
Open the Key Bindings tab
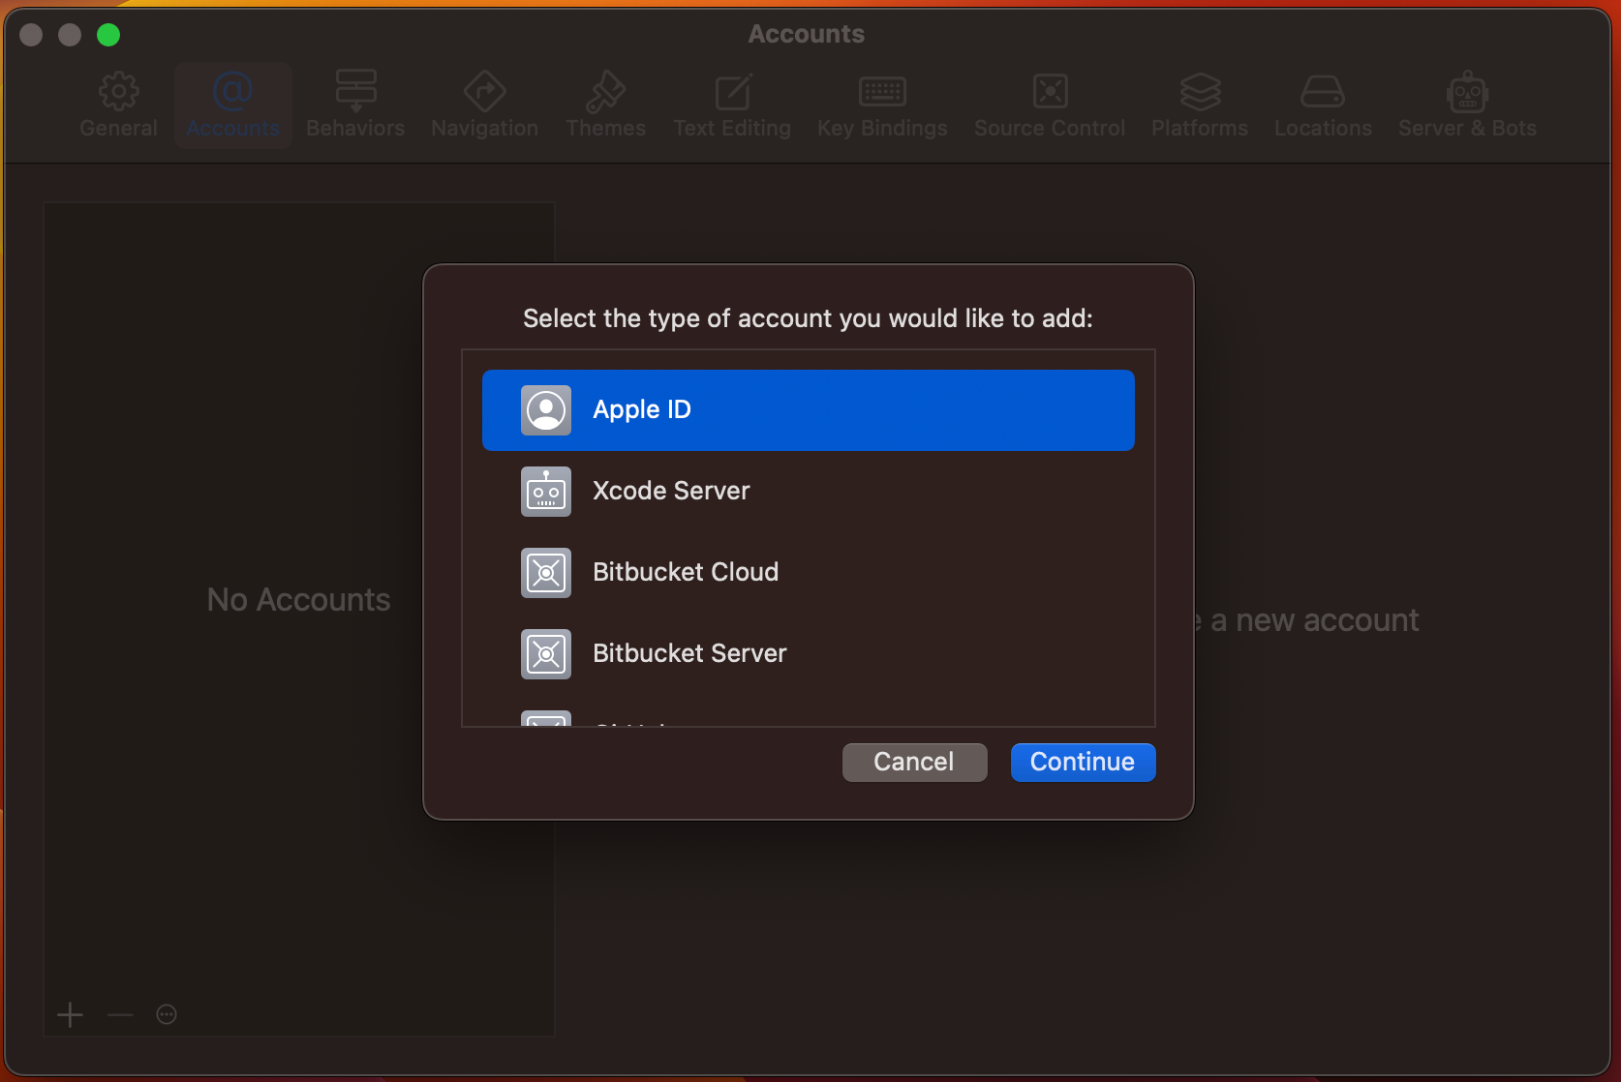click(882, 105)
